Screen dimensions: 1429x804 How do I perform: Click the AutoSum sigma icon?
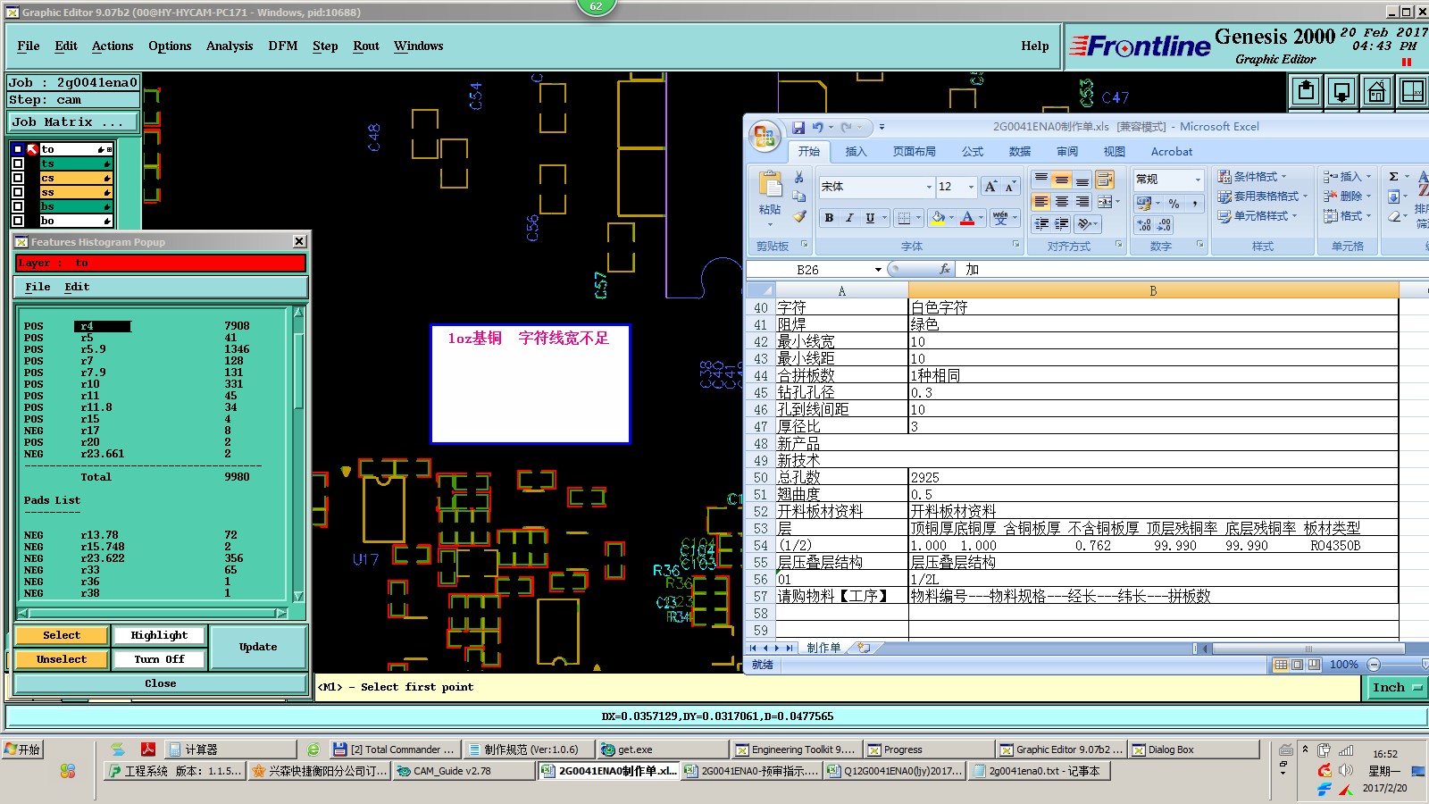(1393, 177)
